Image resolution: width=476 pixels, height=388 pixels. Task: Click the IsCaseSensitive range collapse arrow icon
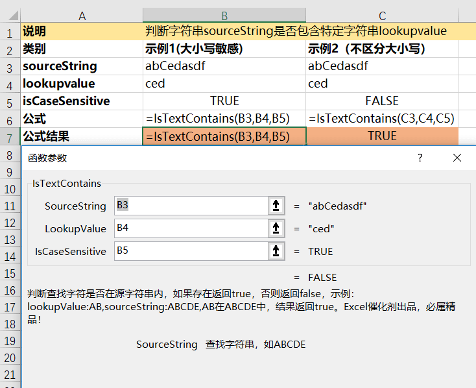(276, 251)
